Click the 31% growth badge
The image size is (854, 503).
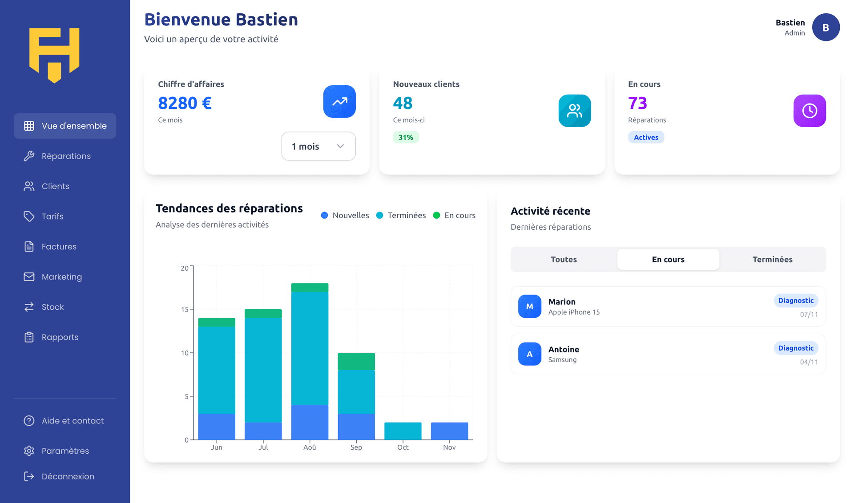406,137
